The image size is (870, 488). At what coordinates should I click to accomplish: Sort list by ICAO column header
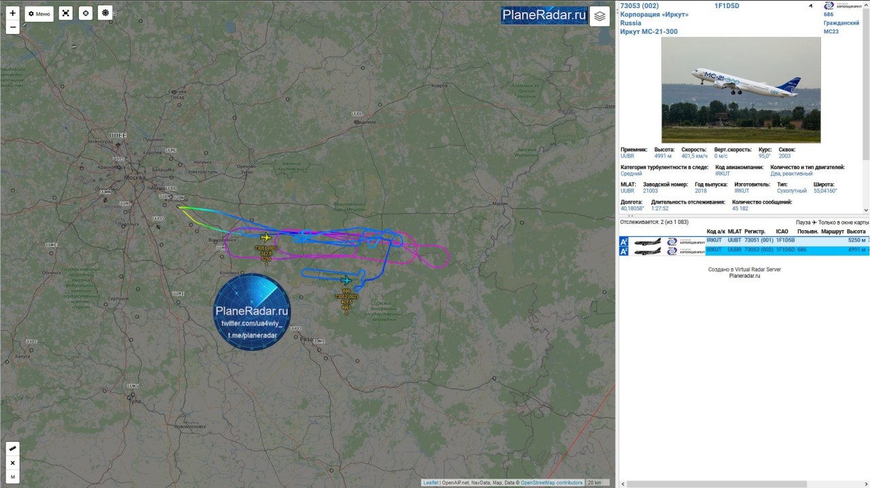tap(782, 231)
